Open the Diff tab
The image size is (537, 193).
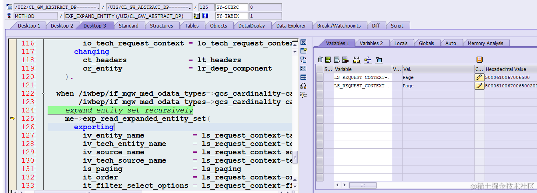[x=376, y=26]
